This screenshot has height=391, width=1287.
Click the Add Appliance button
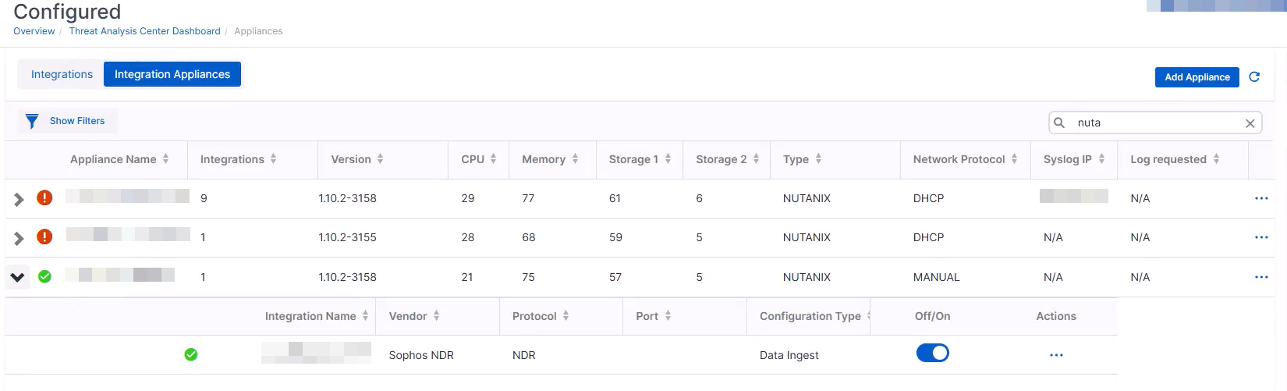(1197, 77)
